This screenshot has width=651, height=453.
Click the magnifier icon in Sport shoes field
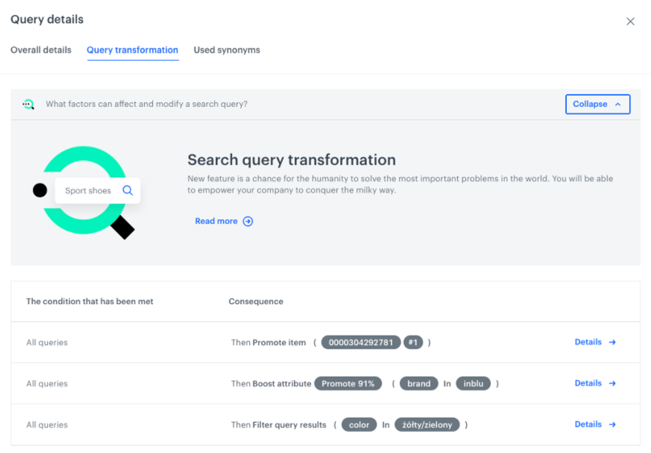tap(127, 190)
